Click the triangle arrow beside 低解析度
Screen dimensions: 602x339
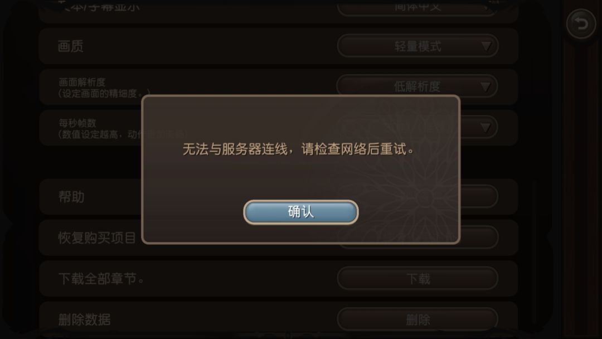[486, 87]
